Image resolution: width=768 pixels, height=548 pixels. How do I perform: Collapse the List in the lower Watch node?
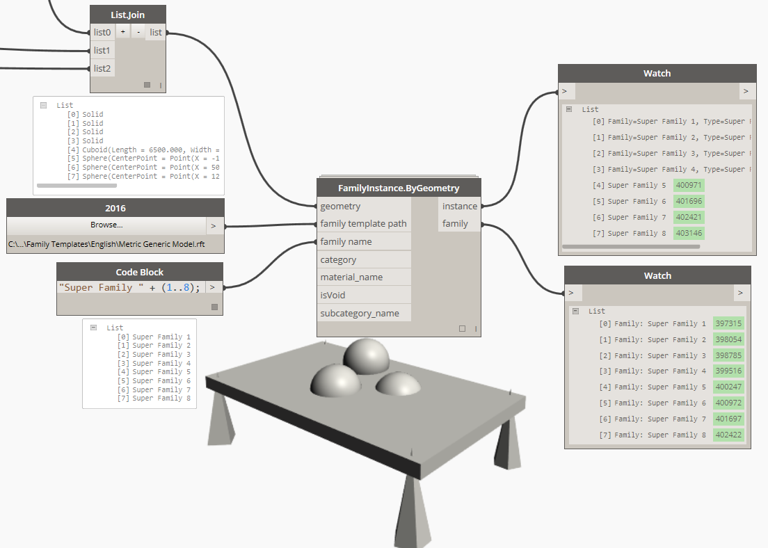pyautogui.click(x=575, y=311)
